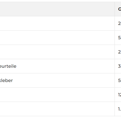This screenshot has width=121, height=118.
Task: Click the blank area above the table header
Action: tap(60, 1)
